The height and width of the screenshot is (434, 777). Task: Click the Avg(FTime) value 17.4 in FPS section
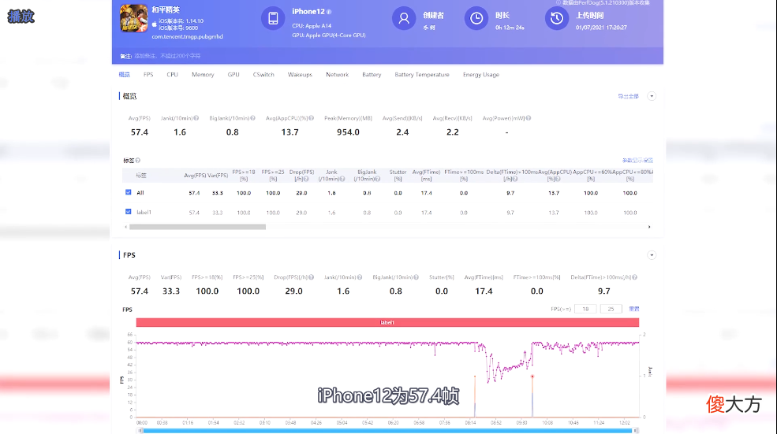tap(484, 291)
